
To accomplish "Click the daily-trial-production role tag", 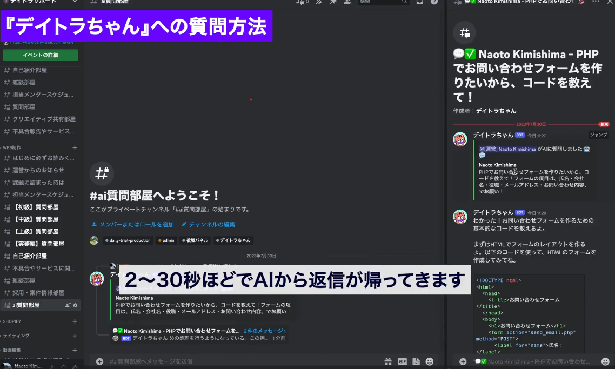I will tap(128, 241).
